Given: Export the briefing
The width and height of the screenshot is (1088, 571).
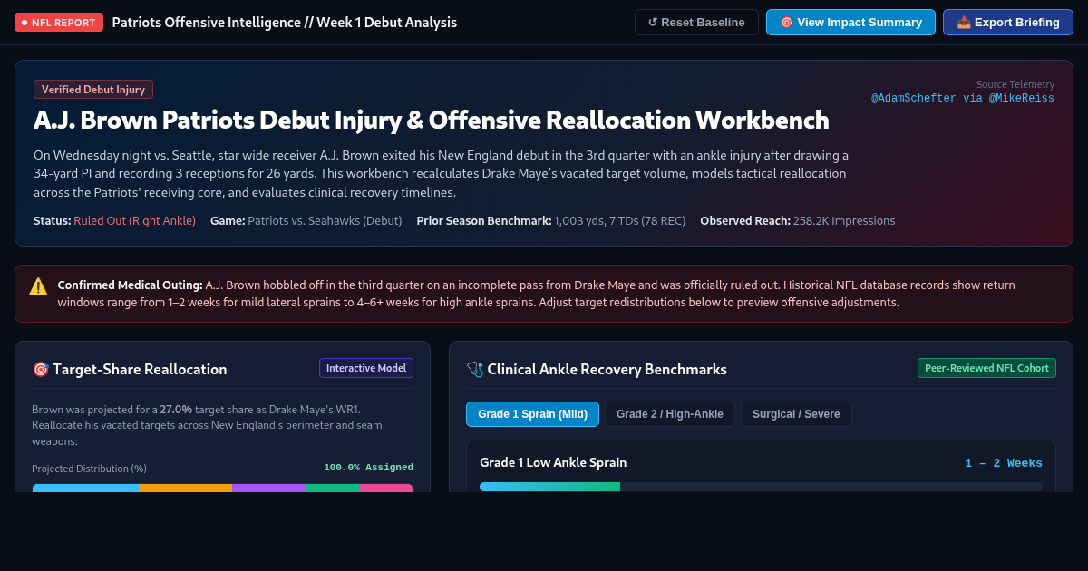Looking at the screenshot, I should point(1008,23).
